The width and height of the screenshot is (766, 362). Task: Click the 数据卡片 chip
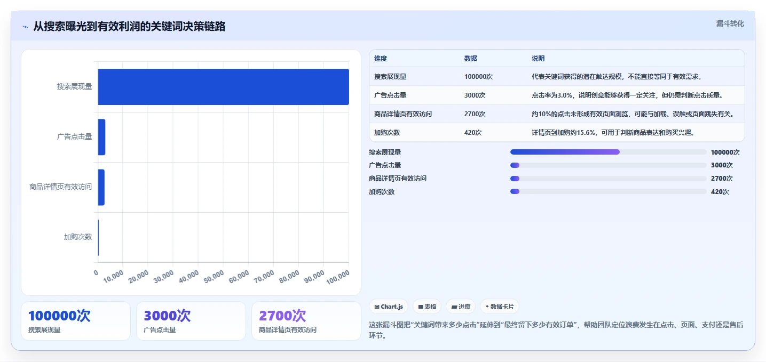(x=500, y=307)
